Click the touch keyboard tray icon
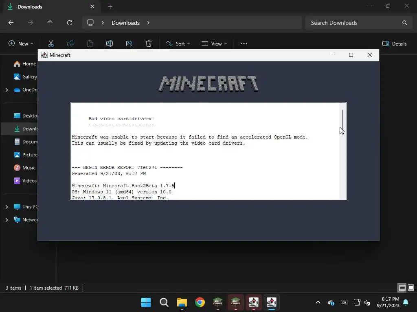Image resolution: width=417 pixels, height=312 pixels. 344,302
